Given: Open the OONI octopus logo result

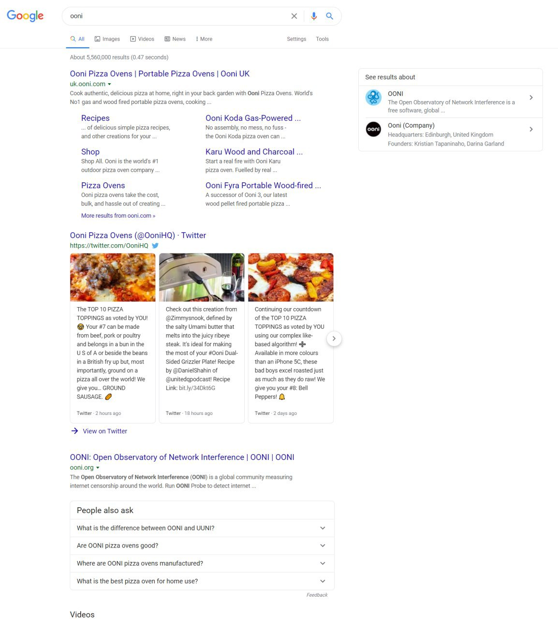Looking at the screenshot, I should tap(373, 98).
